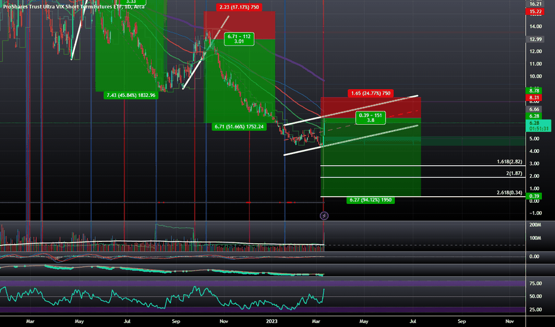The image size is (555, 327).
Task: Click the 75.00 RSI axis value
Action: coord(535,284)
